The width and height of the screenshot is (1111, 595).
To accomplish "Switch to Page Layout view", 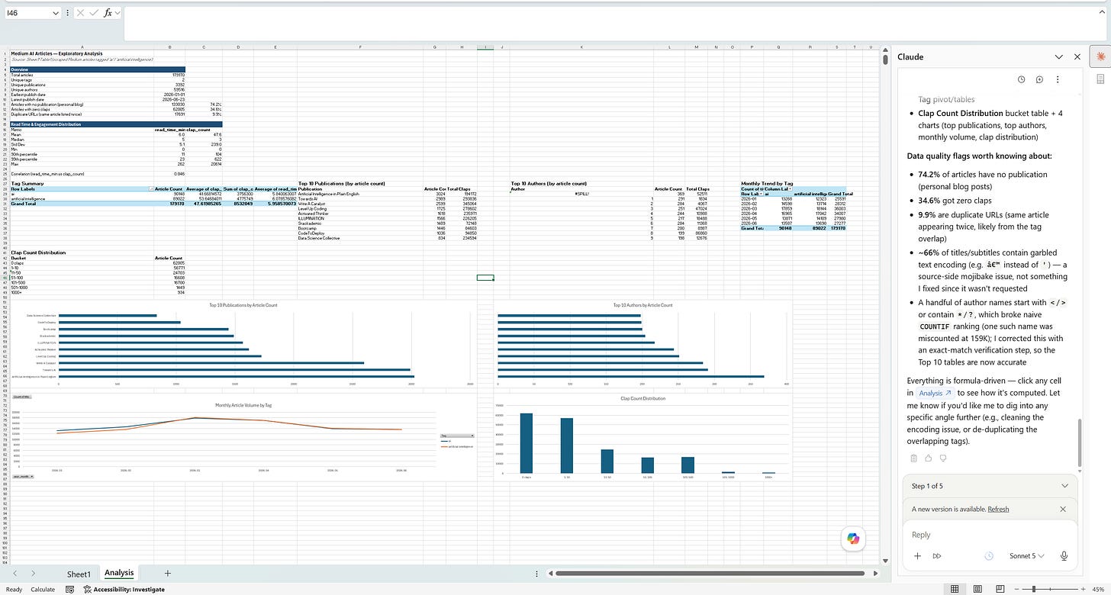I will tap(977, 589).
